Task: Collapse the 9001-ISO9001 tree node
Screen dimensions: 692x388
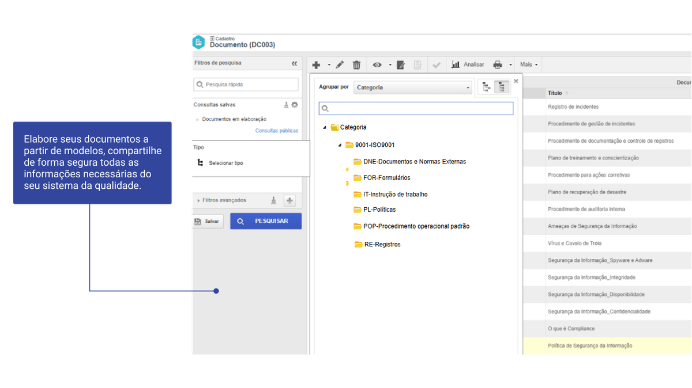Action: tap(340, 145)
